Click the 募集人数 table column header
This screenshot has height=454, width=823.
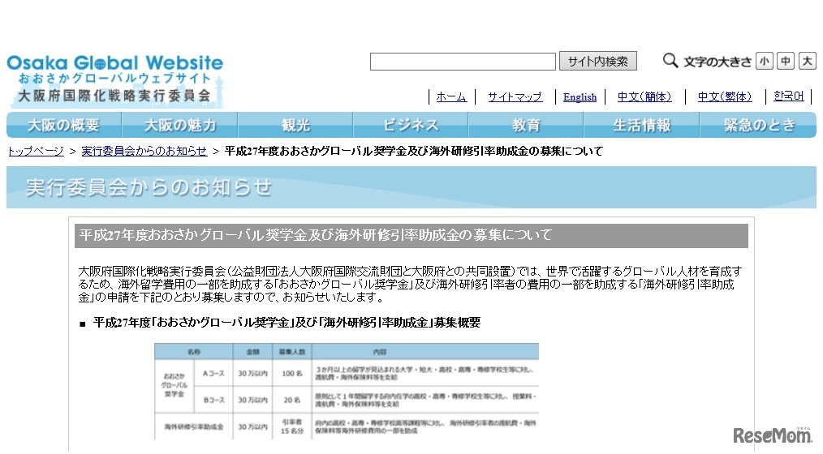[292, 351]
